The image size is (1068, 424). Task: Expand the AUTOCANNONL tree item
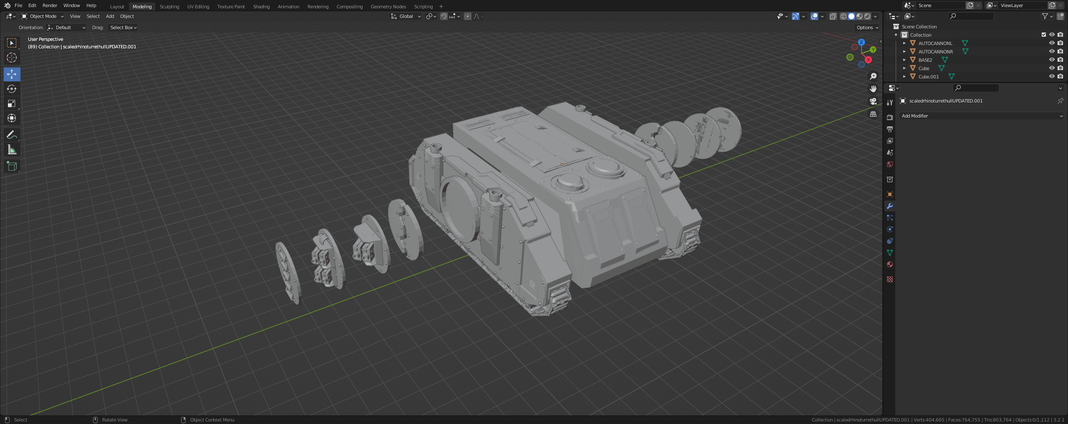click(x=904, y=43)
